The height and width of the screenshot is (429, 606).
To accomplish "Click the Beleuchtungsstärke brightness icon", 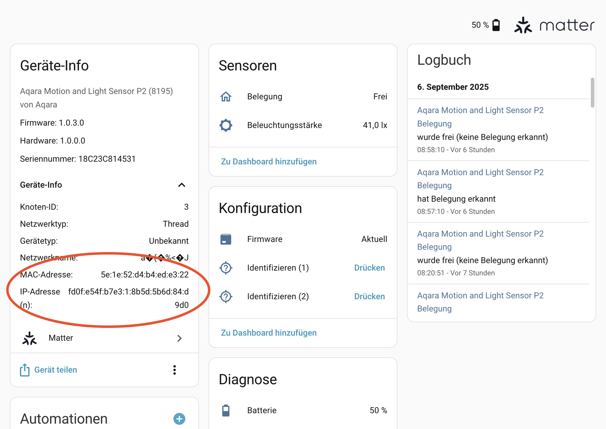I will 226,125.
